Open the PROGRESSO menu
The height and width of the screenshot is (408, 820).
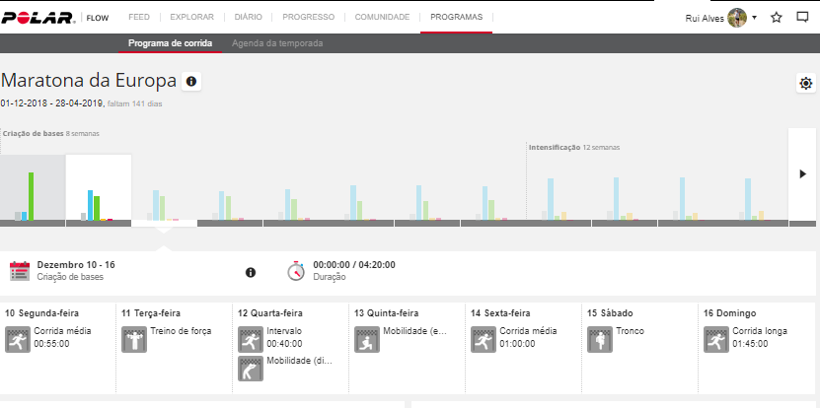click(x=308, y=17)
